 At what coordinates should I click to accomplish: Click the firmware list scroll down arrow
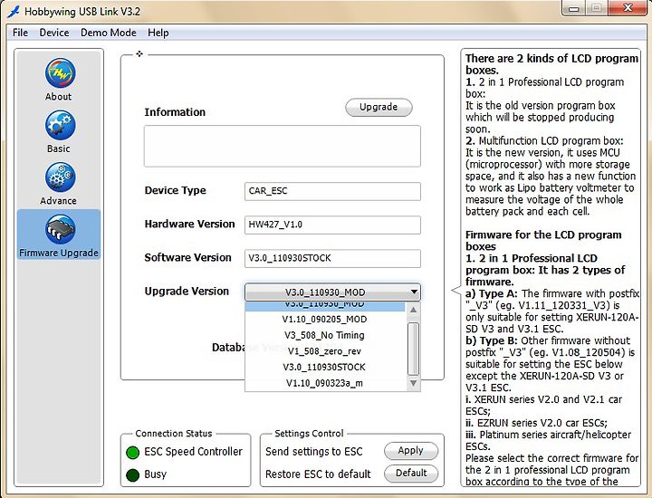coord(413,383)
